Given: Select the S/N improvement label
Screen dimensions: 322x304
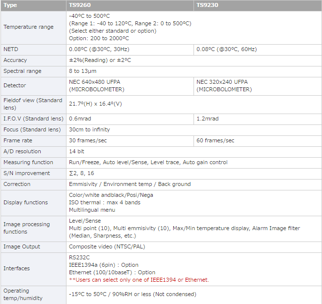Looking at the screenshot, I should pyautogui.click(x=26, y=173).
